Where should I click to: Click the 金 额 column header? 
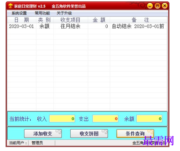tap(99, 20)
